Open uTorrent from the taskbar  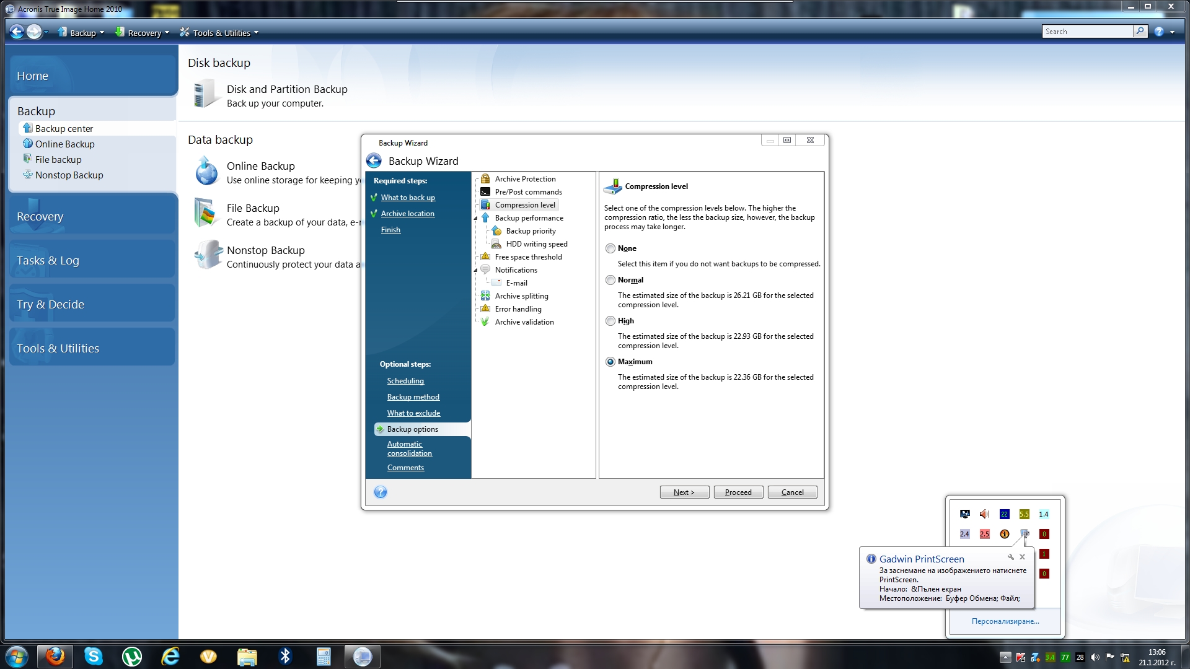(132, 656)
